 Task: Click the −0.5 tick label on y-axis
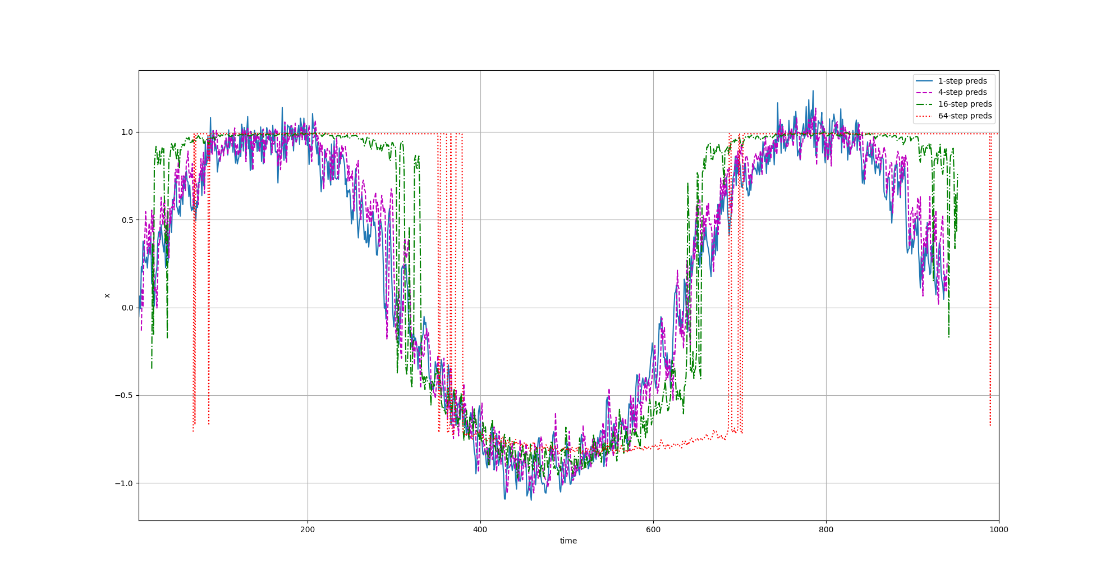[124, 396]
